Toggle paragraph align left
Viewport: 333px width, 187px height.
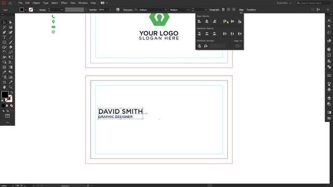tap(223, 9)
